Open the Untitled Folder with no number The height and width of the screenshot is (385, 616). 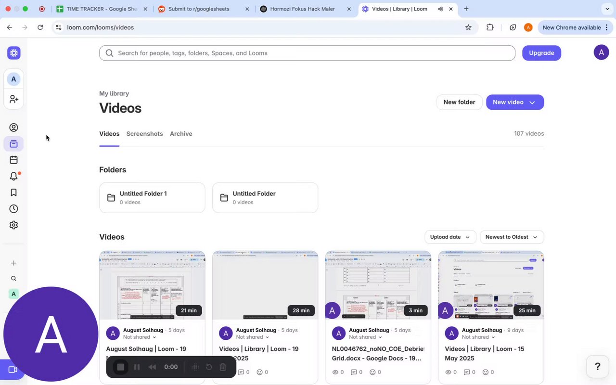[x=265, y=197]
